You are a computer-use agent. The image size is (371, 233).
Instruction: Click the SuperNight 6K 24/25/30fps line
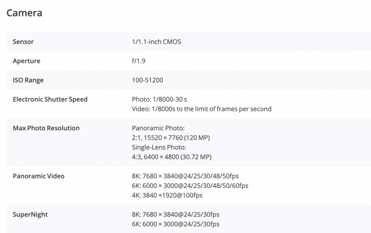click(175, 224)
